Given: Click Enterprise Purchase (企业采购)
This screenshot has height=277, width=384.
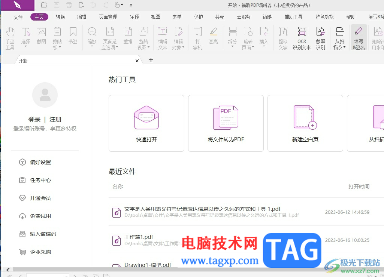Looking at the screenshot, I should pos(35,252).
